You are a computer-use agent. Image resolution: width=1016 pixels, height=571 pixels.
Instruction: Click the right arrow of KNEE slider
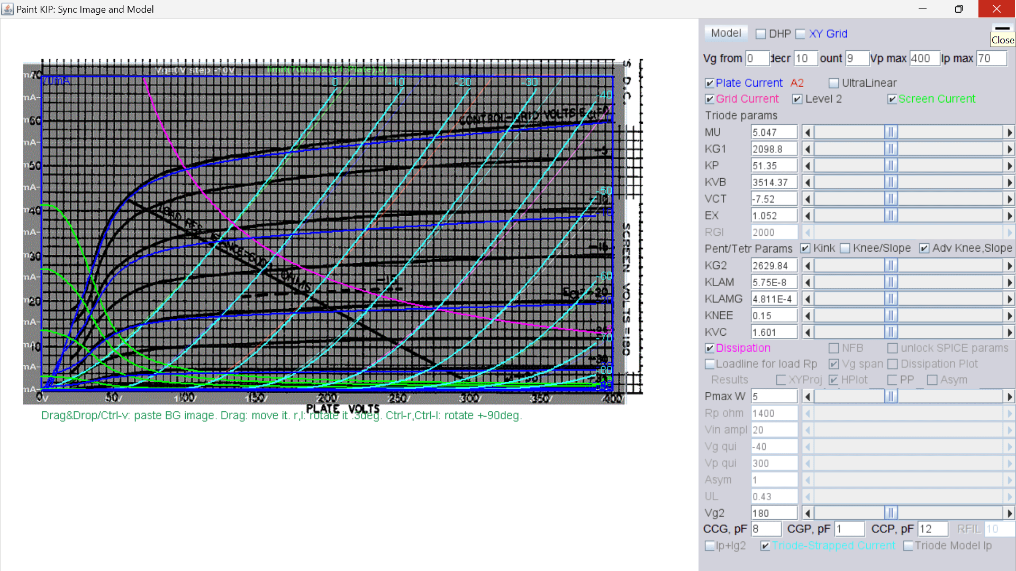1009,316
